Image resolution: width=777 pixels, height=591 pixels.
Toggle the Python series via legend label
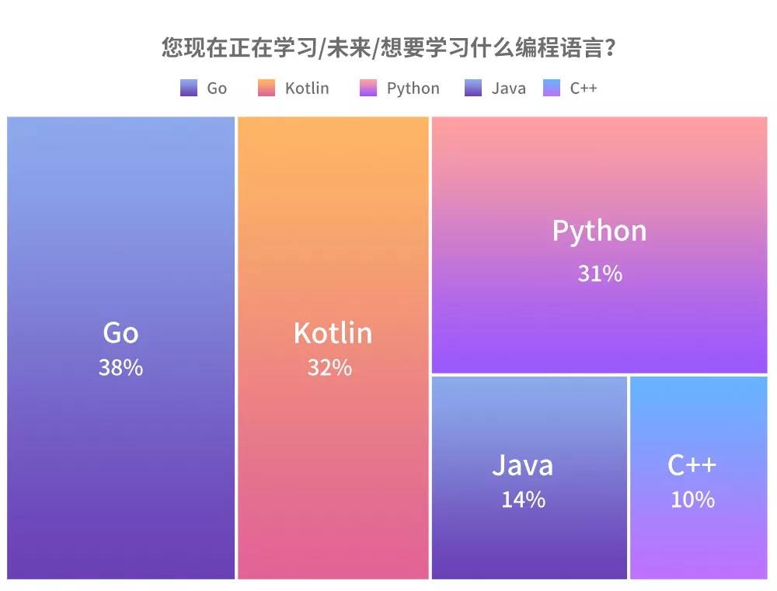pos(413,89)
